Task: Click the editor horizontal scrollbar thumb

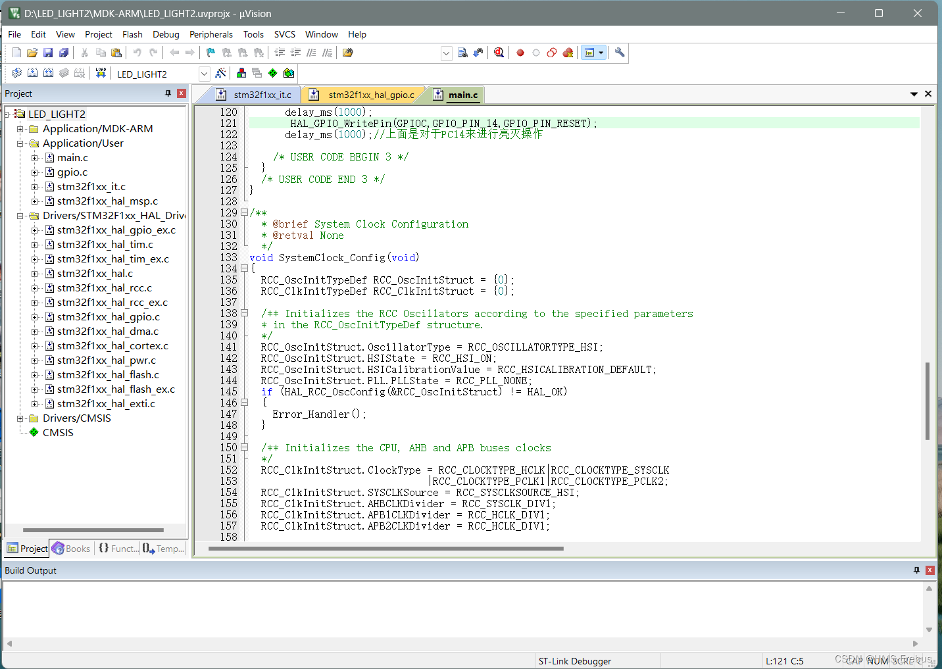Action: coord(386,548)
